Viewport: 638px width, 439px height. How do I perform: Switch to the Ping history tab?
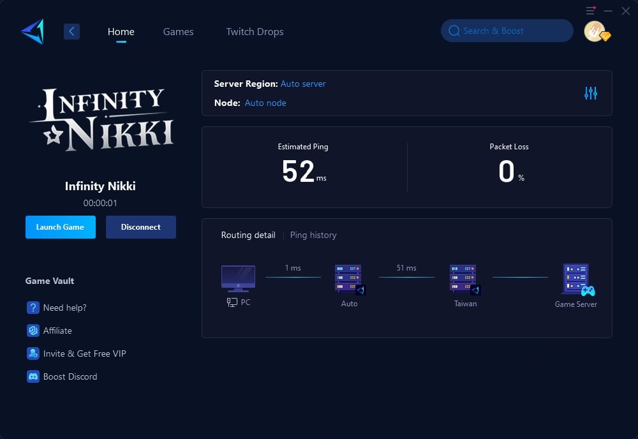point(313,235)
